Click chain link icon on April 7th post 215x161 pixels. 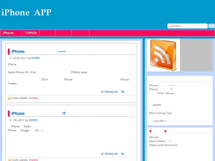pyautogui.click(x=102, y=154)
